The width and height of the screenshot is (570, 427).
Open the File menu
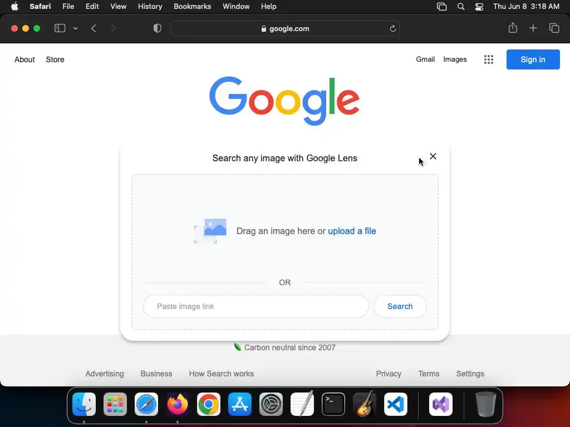(68, 7)
